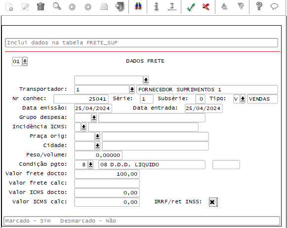Click the edit record pencil icon
This screenshot has width=287, height=228.
tap(25, 7)
